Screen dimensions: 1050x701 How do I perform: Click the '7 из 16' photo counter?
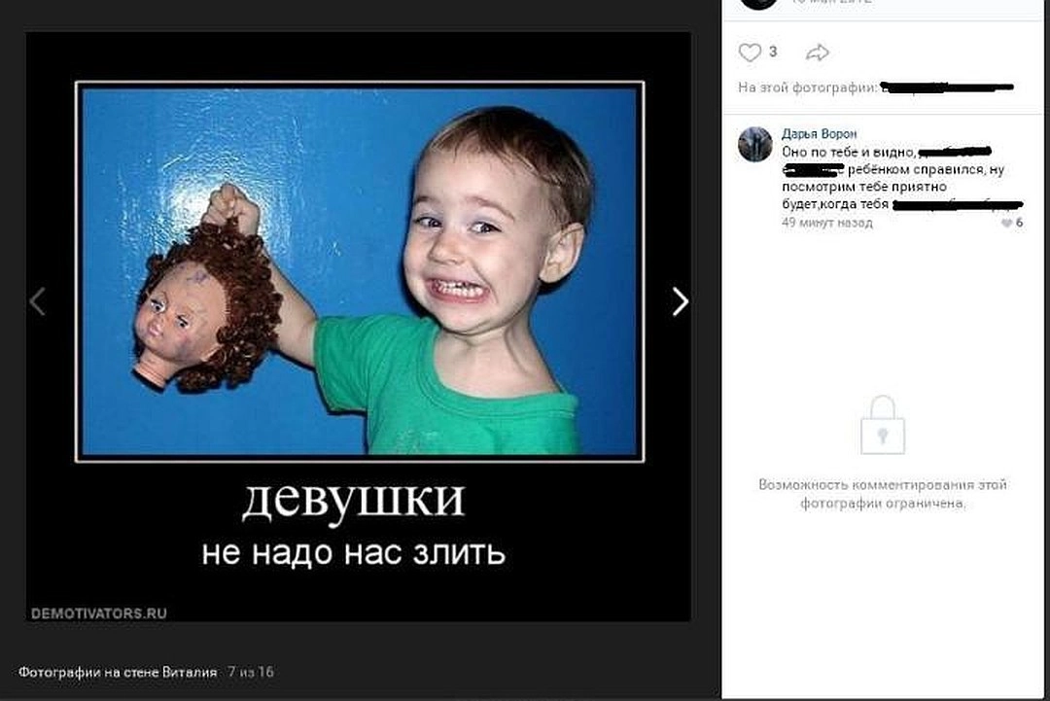pyautogui.click(x=251, y=672)
